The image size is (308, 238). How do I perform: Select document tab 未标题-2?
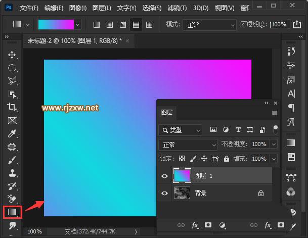click(75, 41)
